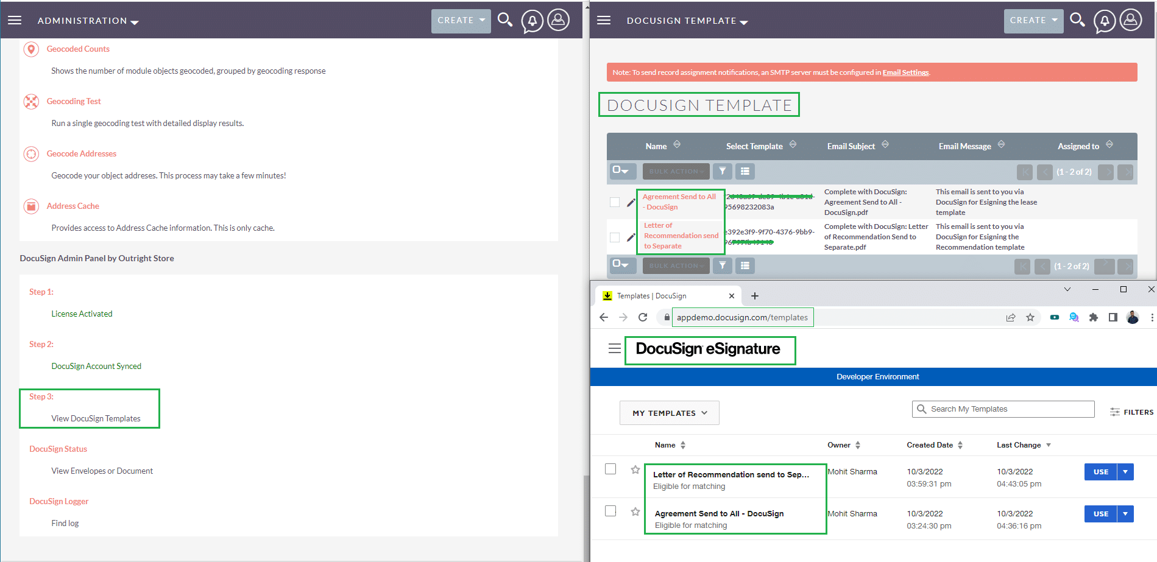Image resolution: width=1157 pixels, height=562 pixels.
Task: Click search icon in DocuSign Template header
Action: point(1078,20)
